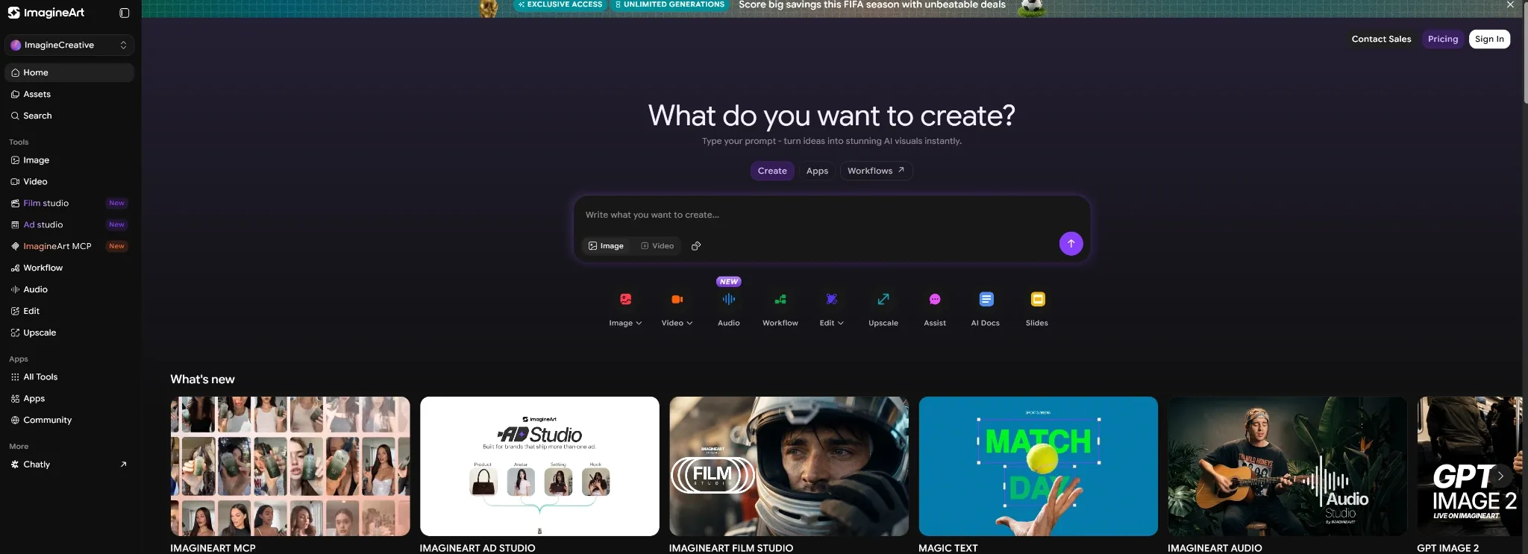Viewport: 1528px width, 554px height.
Task: Go to Home in sidebar
Action: coord(69,72)
